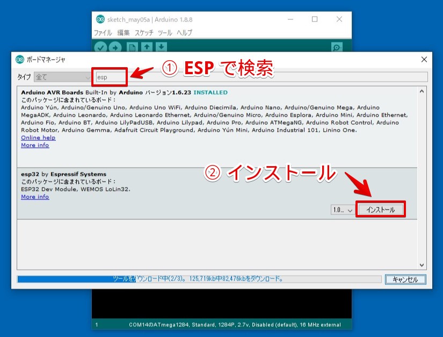The width and height of the screenshot is (443, 337).
Task: Open the ヘルプ menu
Action: [x=185, y=33]
